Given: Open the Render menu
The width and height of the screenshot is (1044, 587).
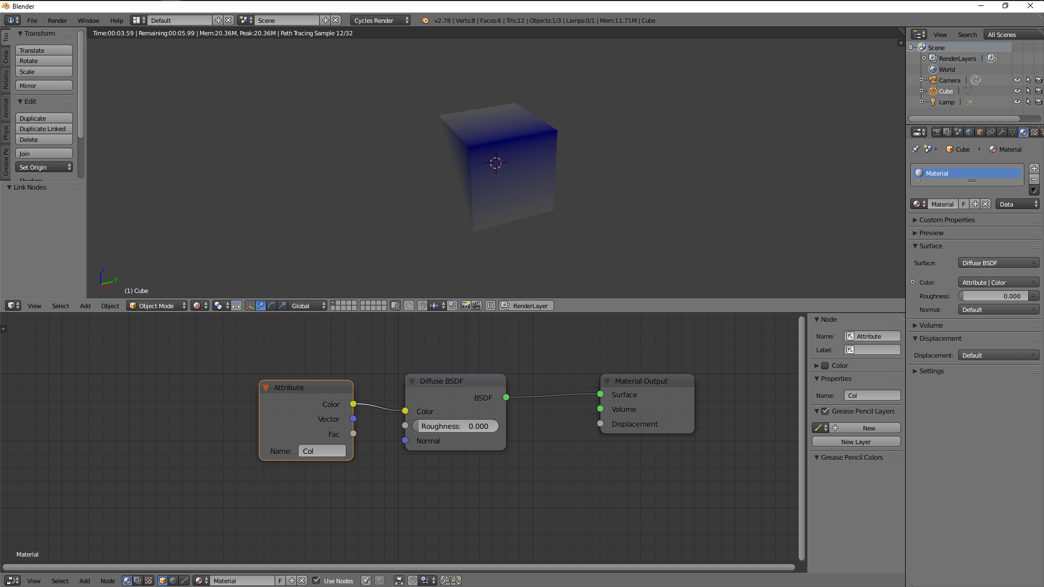Looking at the screenshot, I should pyautogui.click(x=57, y=20).
